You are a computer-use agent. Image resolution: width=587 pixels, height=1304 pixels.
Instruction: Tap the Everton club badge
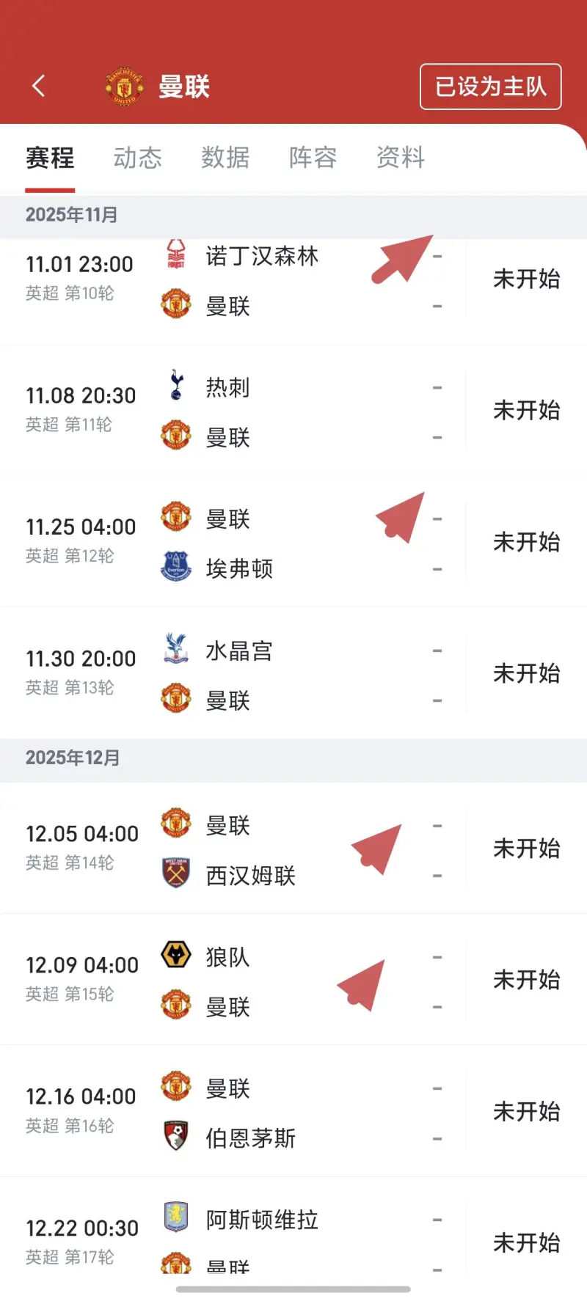pos(176,568)
